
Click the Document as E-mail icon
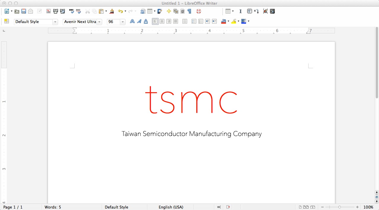click(x=30, y=11)
